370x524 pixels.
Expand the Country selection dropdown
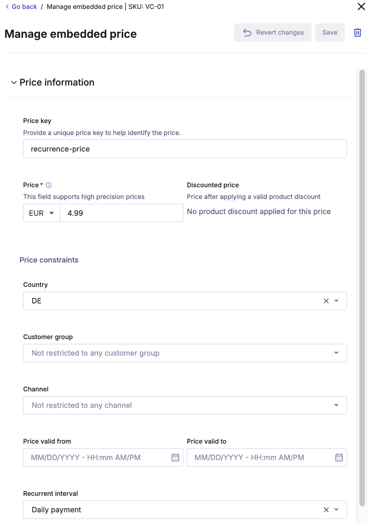pyautogui.click(x=335, y=301)
